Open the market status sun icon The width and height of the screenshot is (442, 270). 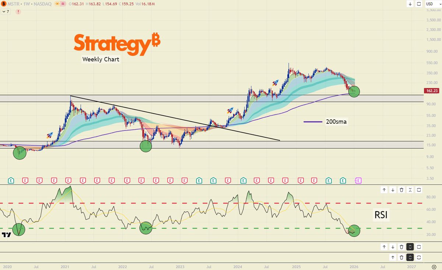tap(57, 4)
